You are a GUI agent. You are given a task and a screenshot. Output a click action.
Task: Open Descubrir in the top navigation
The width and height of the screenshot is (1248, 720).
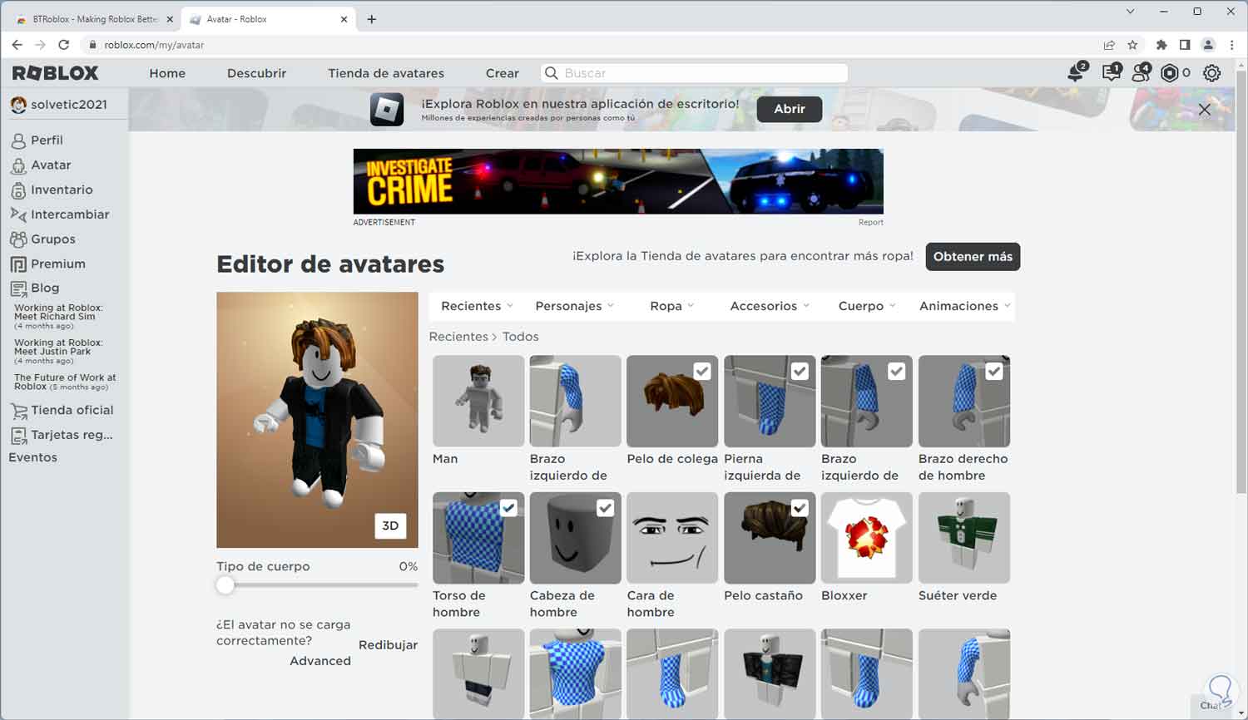(256, 73)
